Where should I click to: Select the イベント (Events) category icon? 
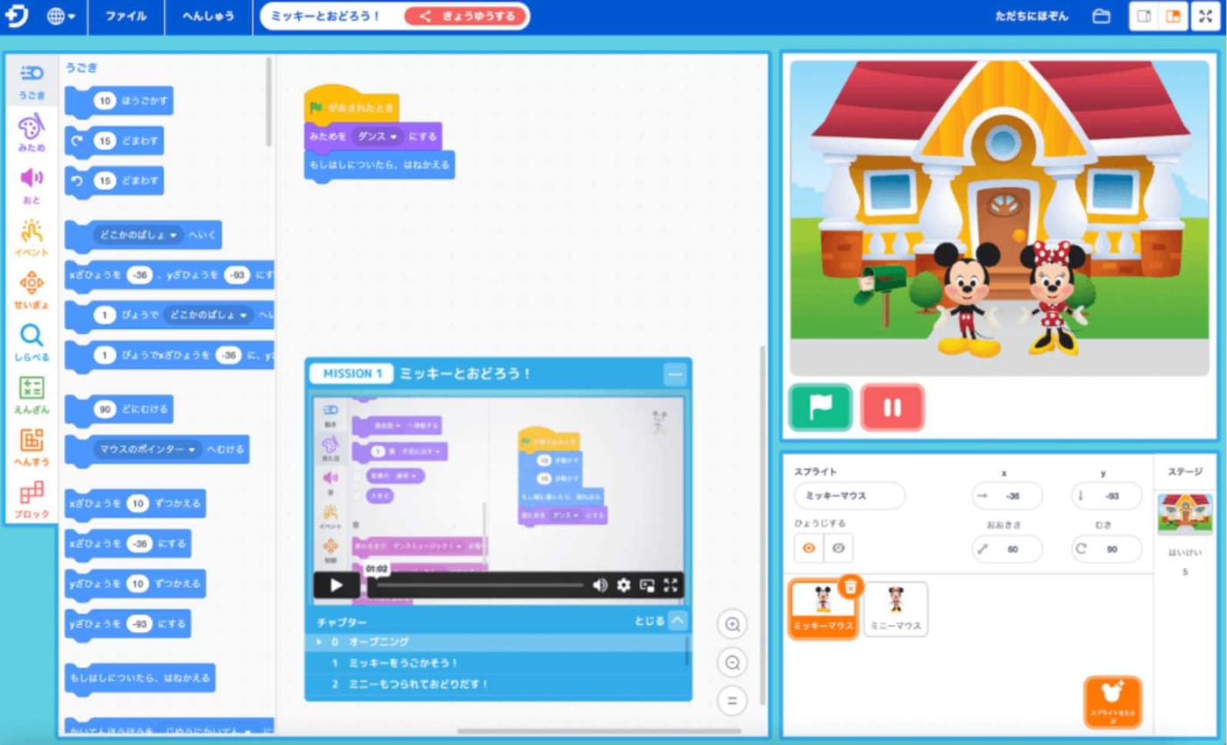pyautogui.click(x=32, y=238)
